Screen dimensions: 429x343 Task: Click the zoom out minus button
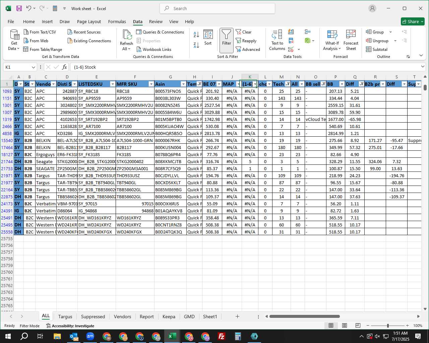click(x=368, y=326)
